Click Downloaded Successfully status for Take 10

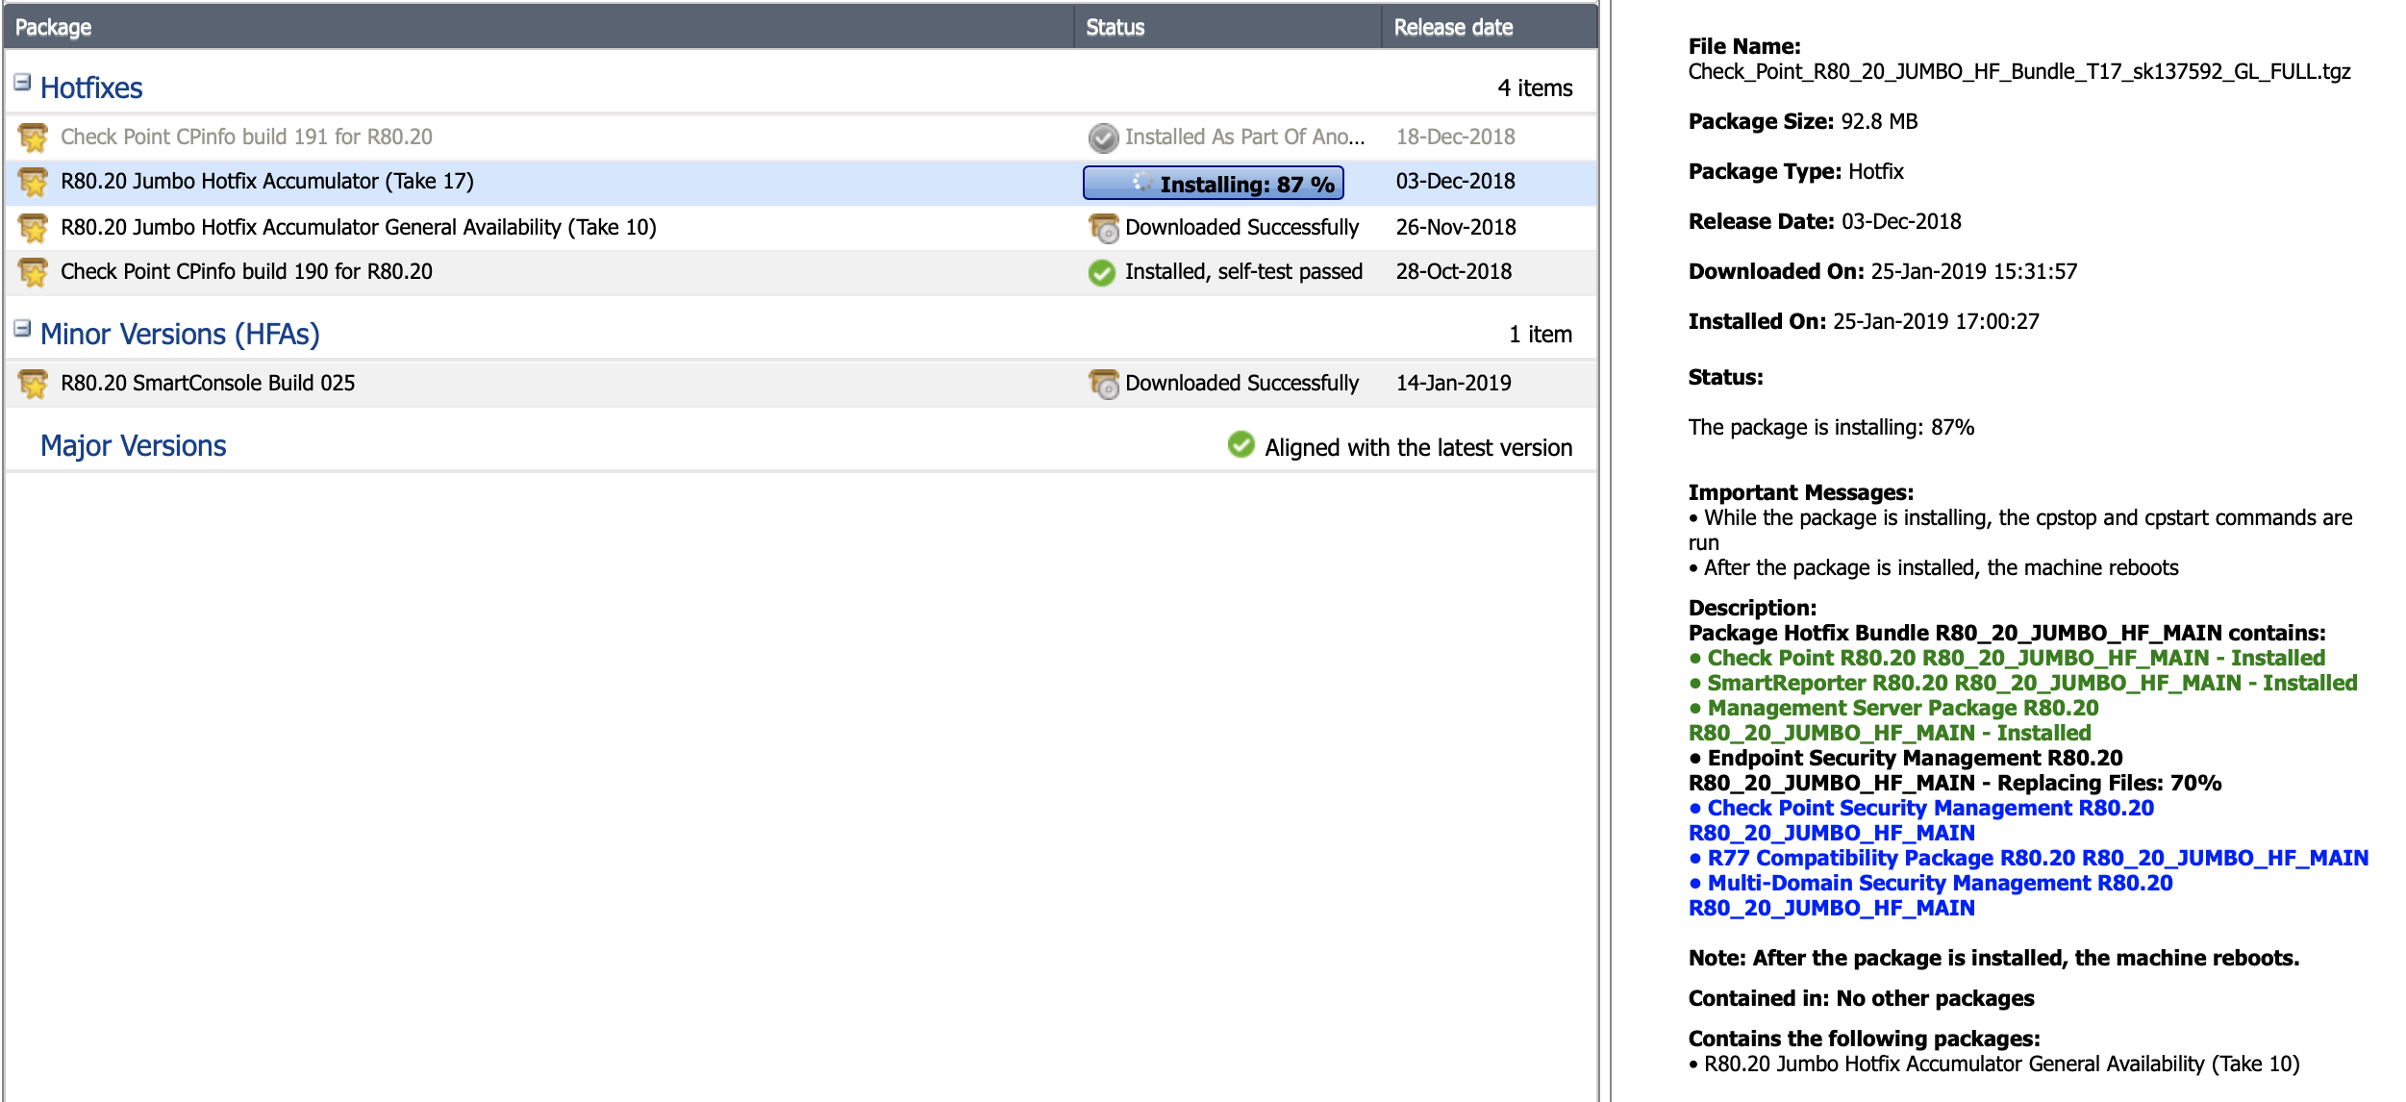click(x=1242, y=227)
